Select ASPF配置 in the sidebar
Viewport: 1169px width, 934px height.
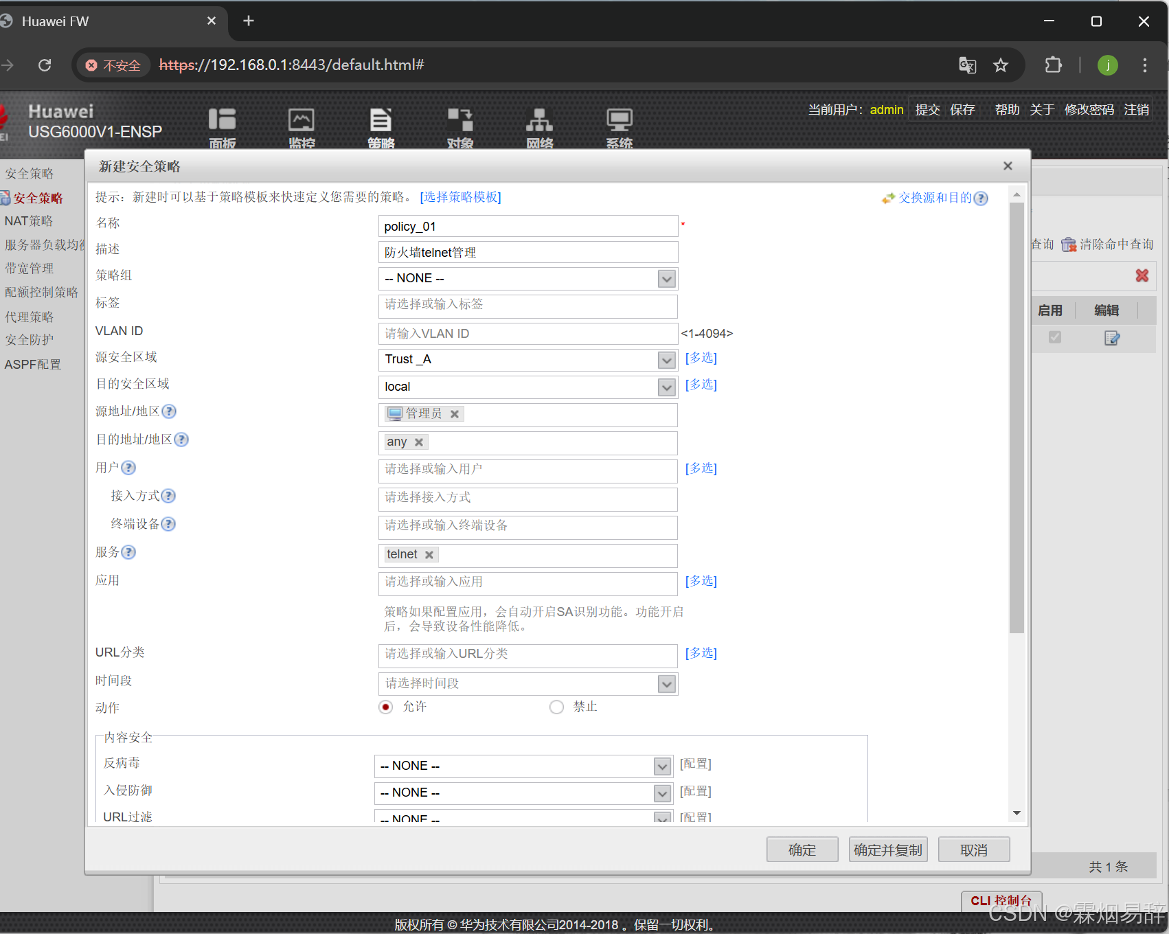tap(32, 365)
